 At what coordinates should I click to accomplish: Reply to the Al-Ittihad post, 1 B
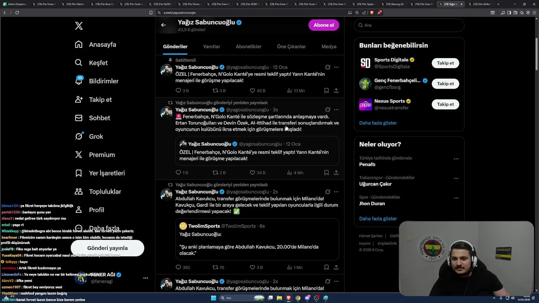pyautogui.click(x=182, y=173)
